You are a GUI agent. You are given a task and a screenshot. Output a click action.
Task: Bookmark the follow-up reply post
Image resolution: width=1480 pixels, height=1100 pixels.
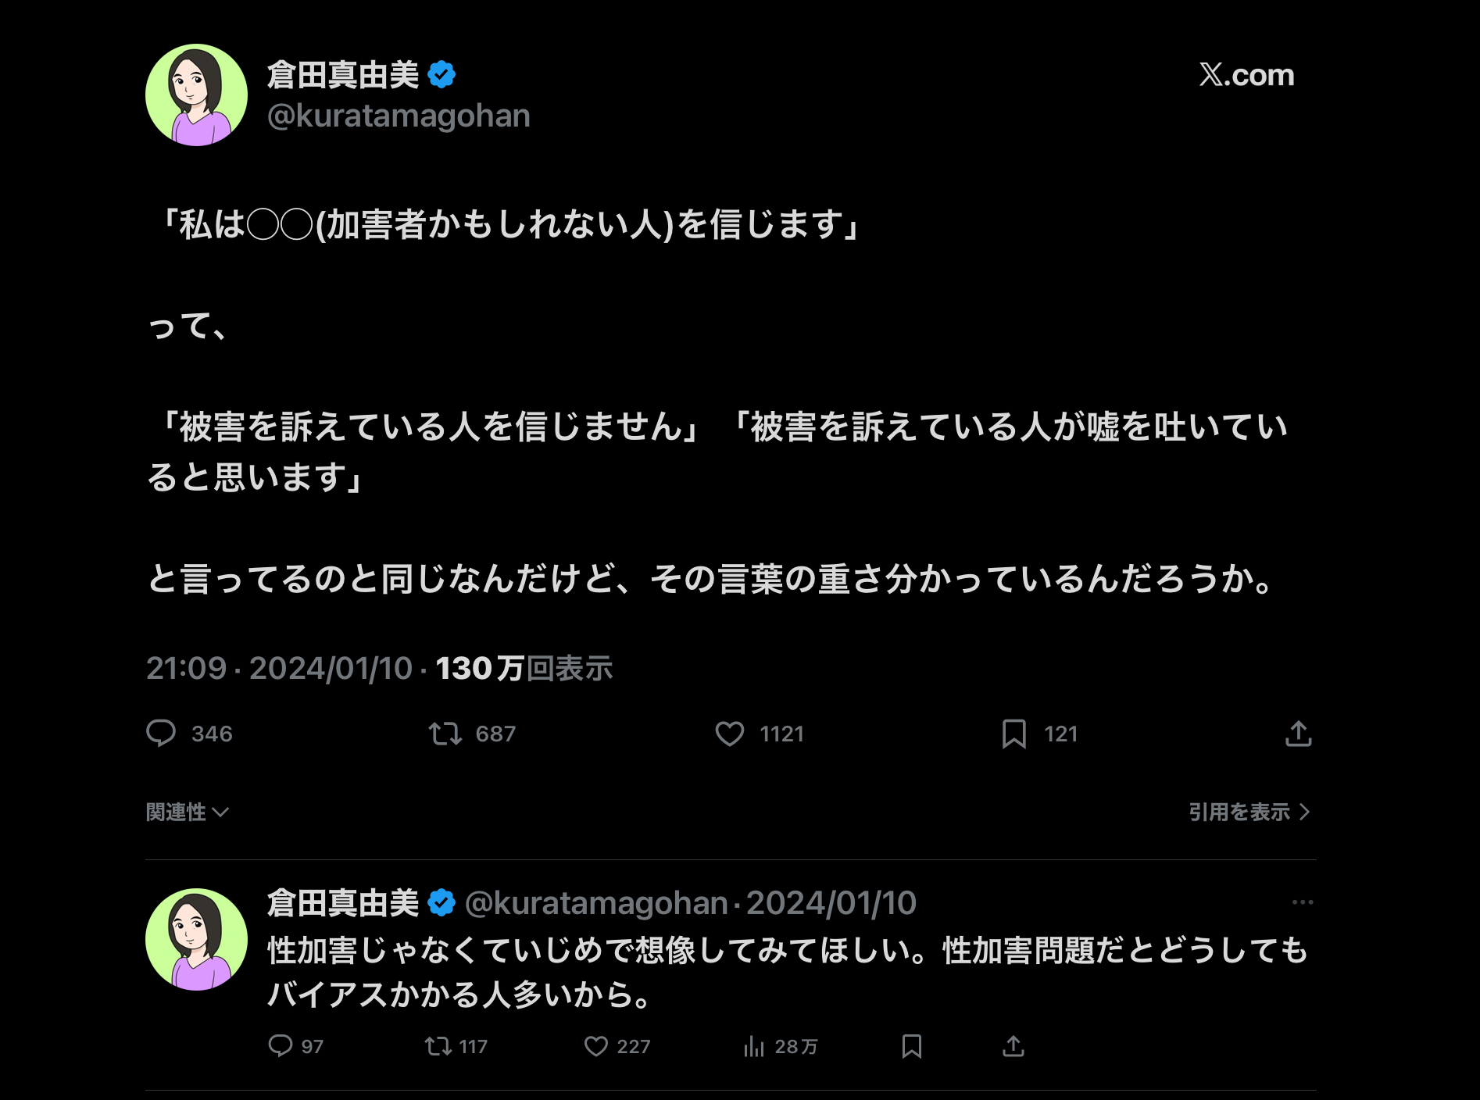(911, 1046)
